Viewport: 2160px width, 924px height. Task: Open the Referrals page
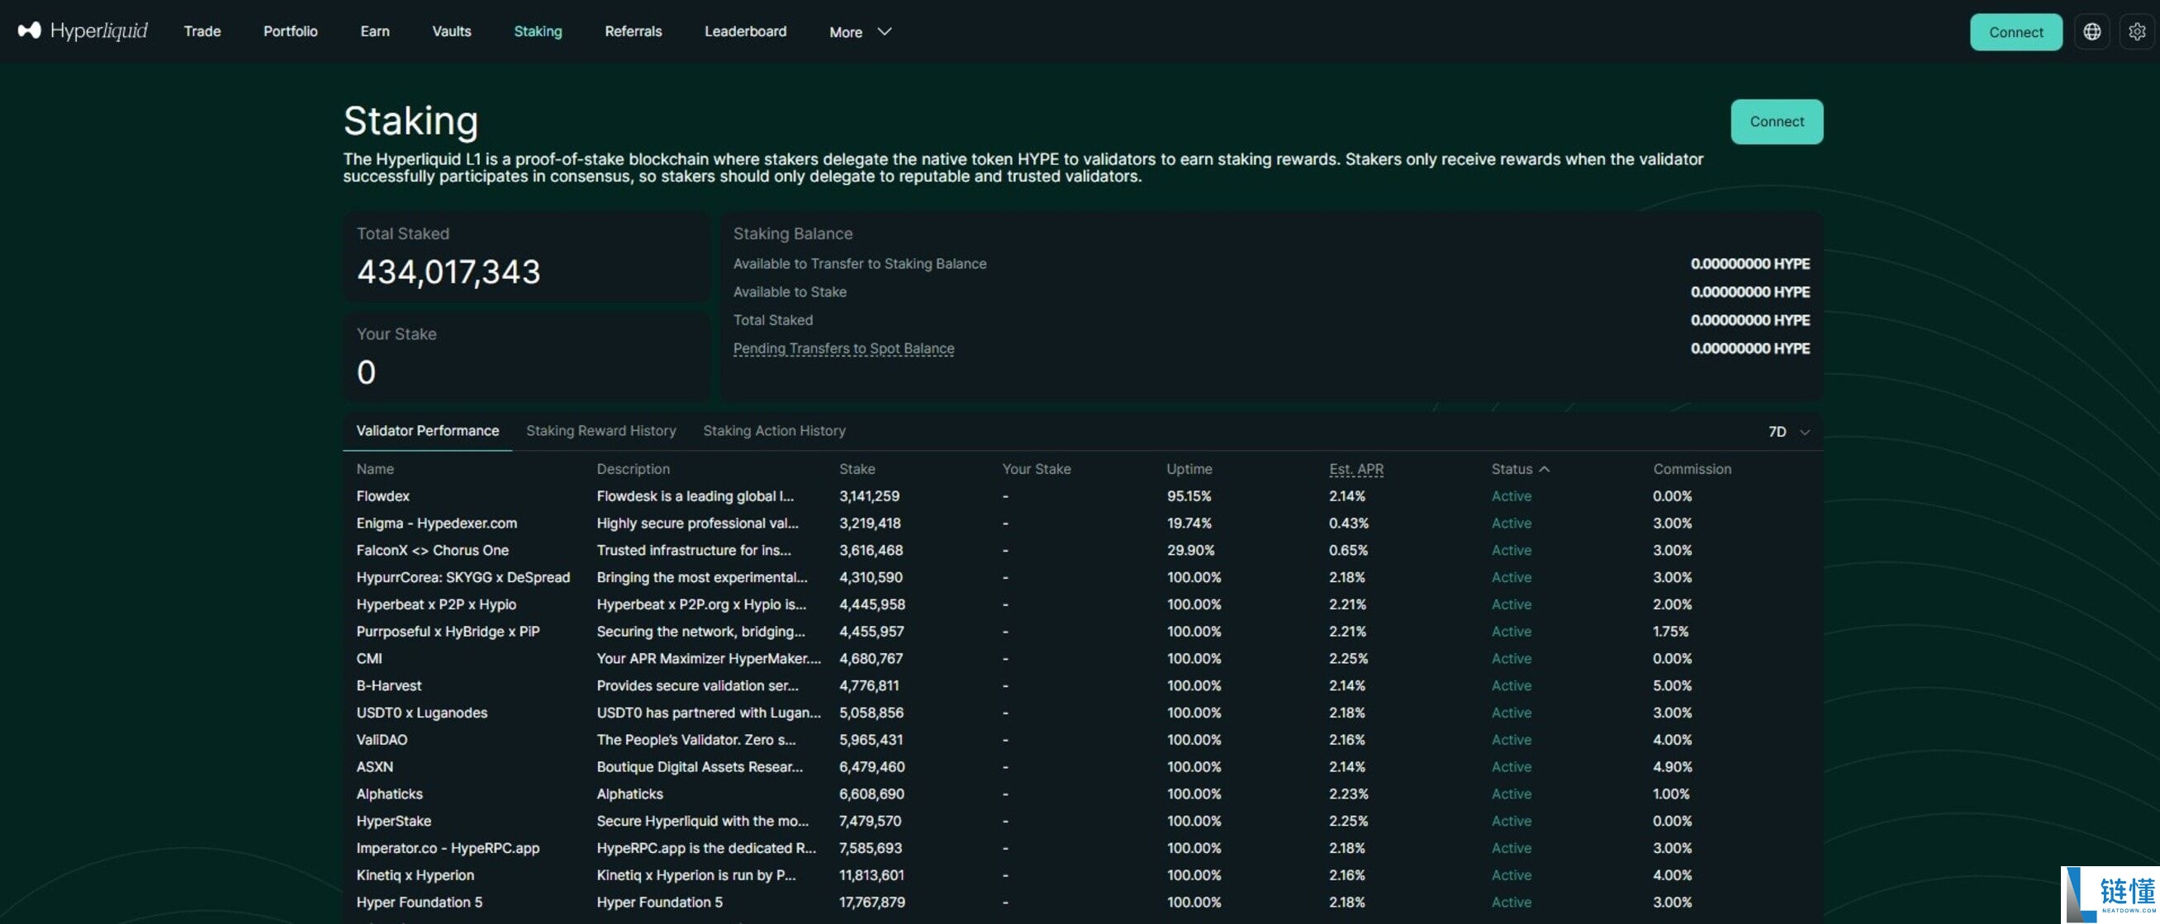click(x=633, y=31)
